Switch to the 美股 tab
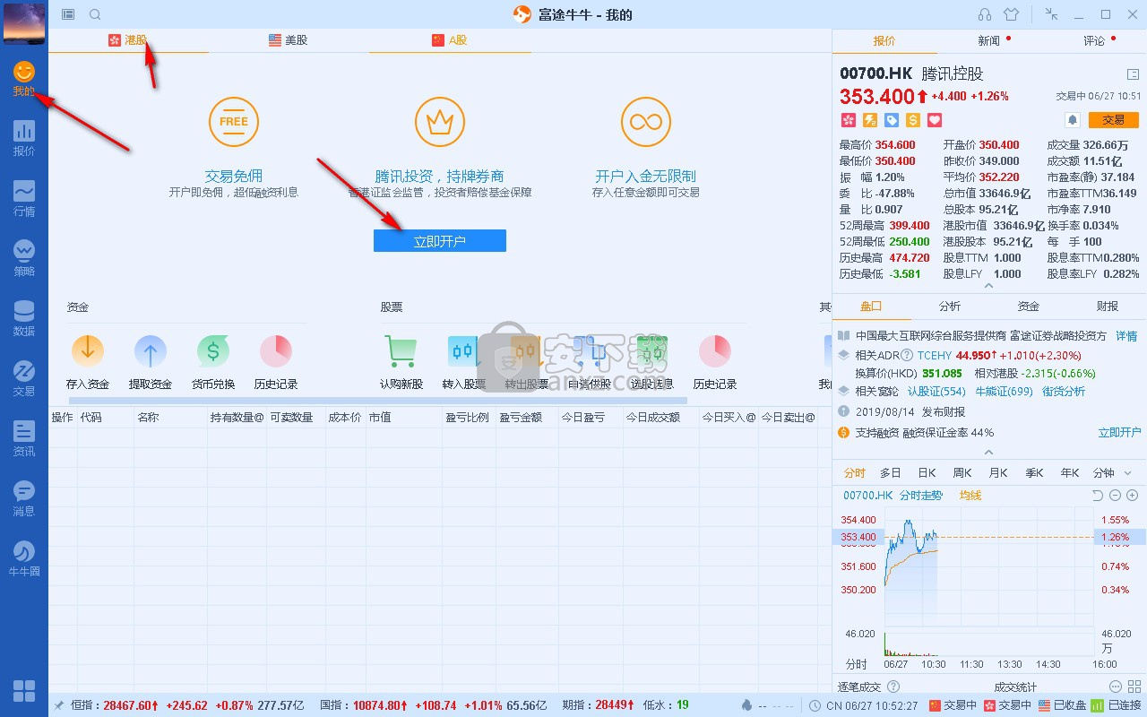 (x=289, y=40)
